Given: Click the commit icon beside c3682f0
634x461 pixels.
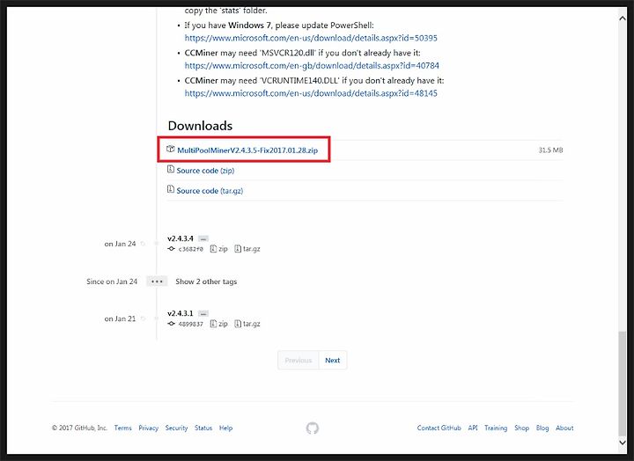Looking at the screenshot, I should tap(172, 249).
